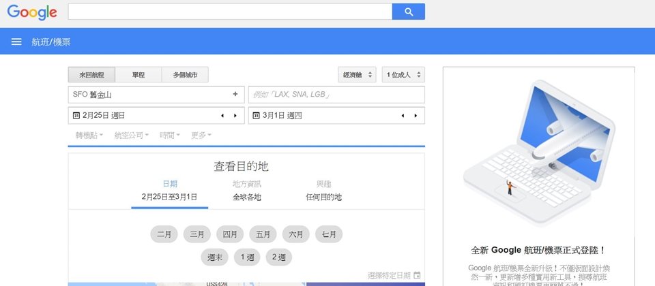
Task: Click departure date 2月25日 週日 field
Action: (156, 116)
